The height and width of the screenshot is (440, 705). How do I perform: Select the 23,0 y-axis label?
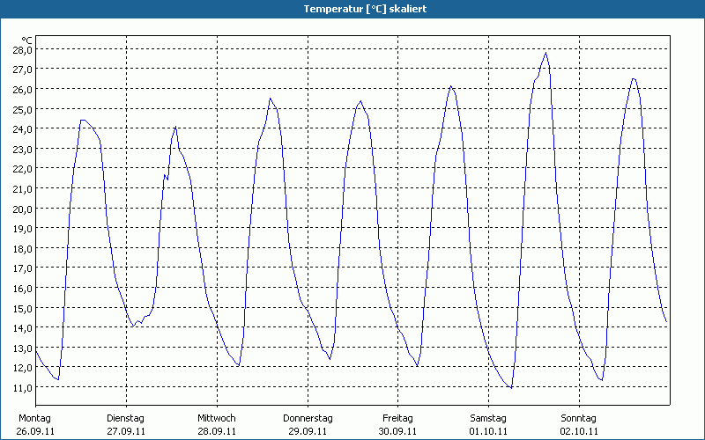pyautogui.click(x=22, y=149)
